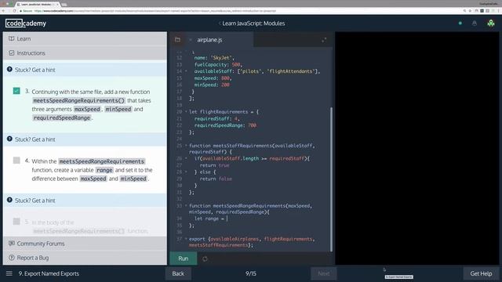Click the Instructions checklist icon
The width and height of the screenshot is (502, 282).
tap(12, 52)
